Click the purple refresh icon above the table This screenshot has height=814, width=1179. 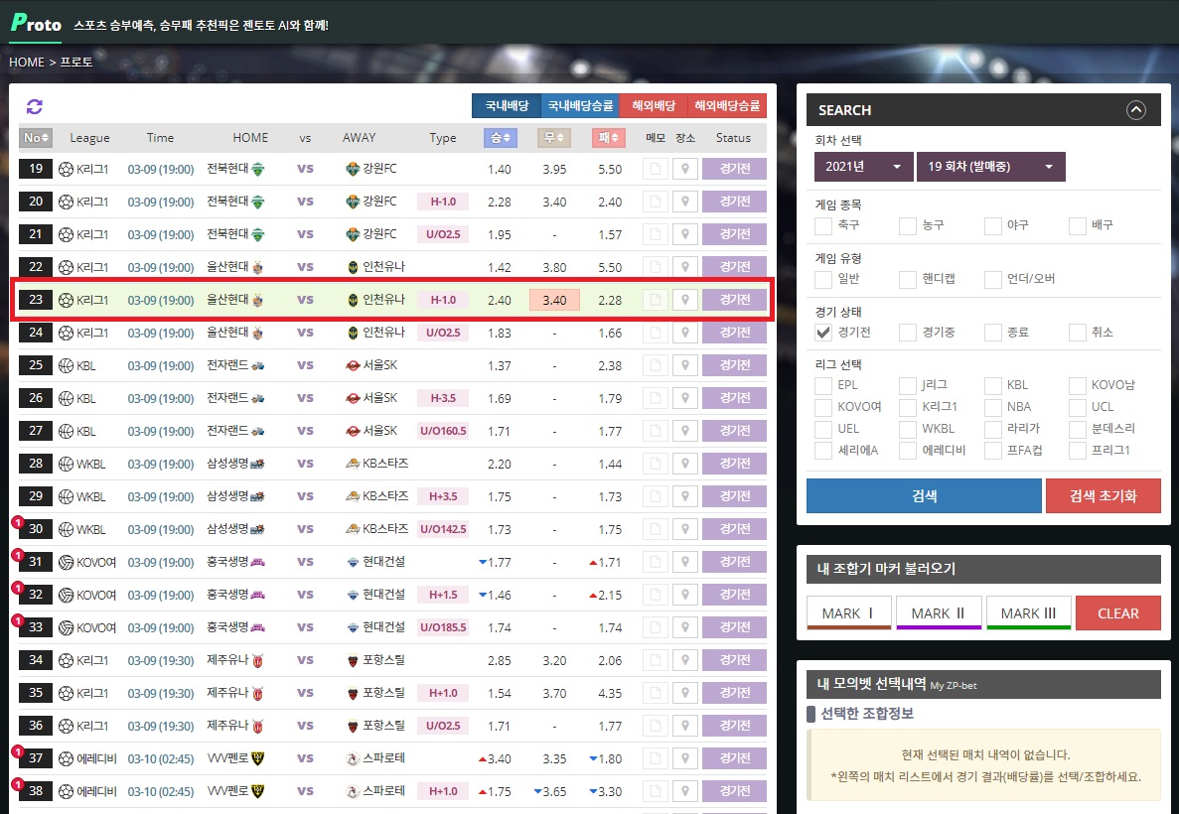coord(35,107)
